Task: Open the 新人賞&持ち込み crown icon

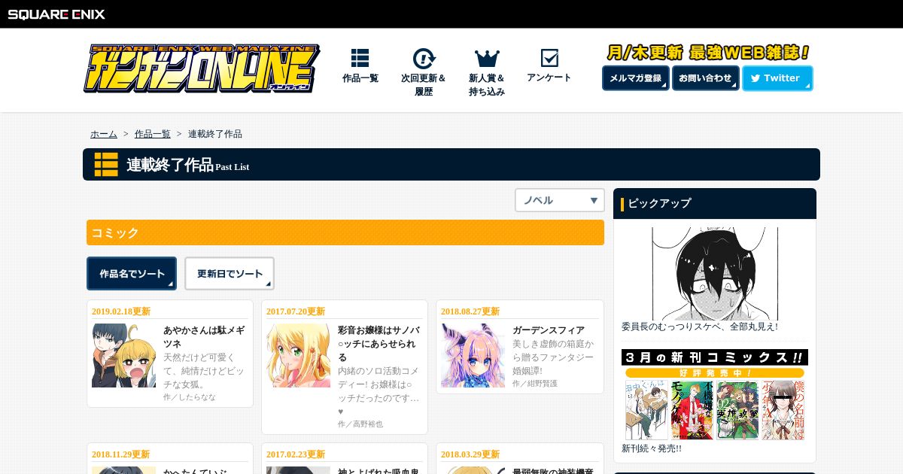Action: click(x=487, y=59)
